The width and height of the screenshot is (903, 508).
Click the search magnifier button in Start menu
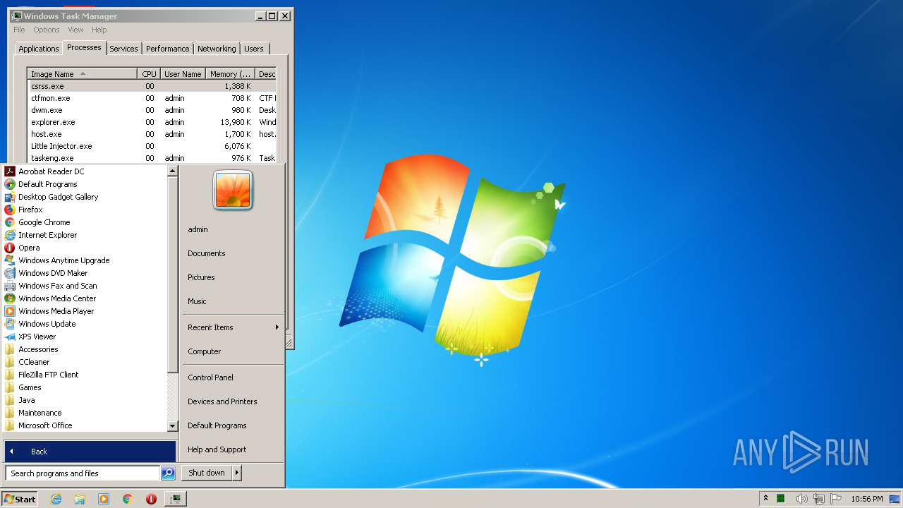[x=168, y=473]
